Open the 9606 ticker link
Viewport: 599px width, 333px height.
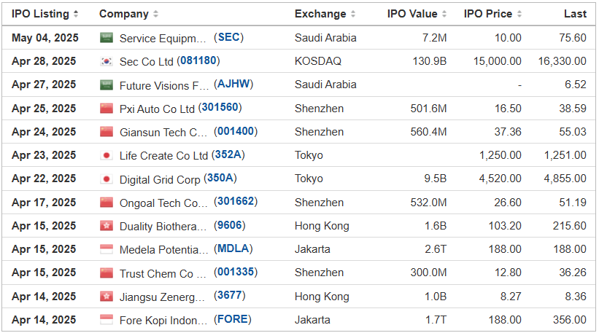[x=229, y=225]
